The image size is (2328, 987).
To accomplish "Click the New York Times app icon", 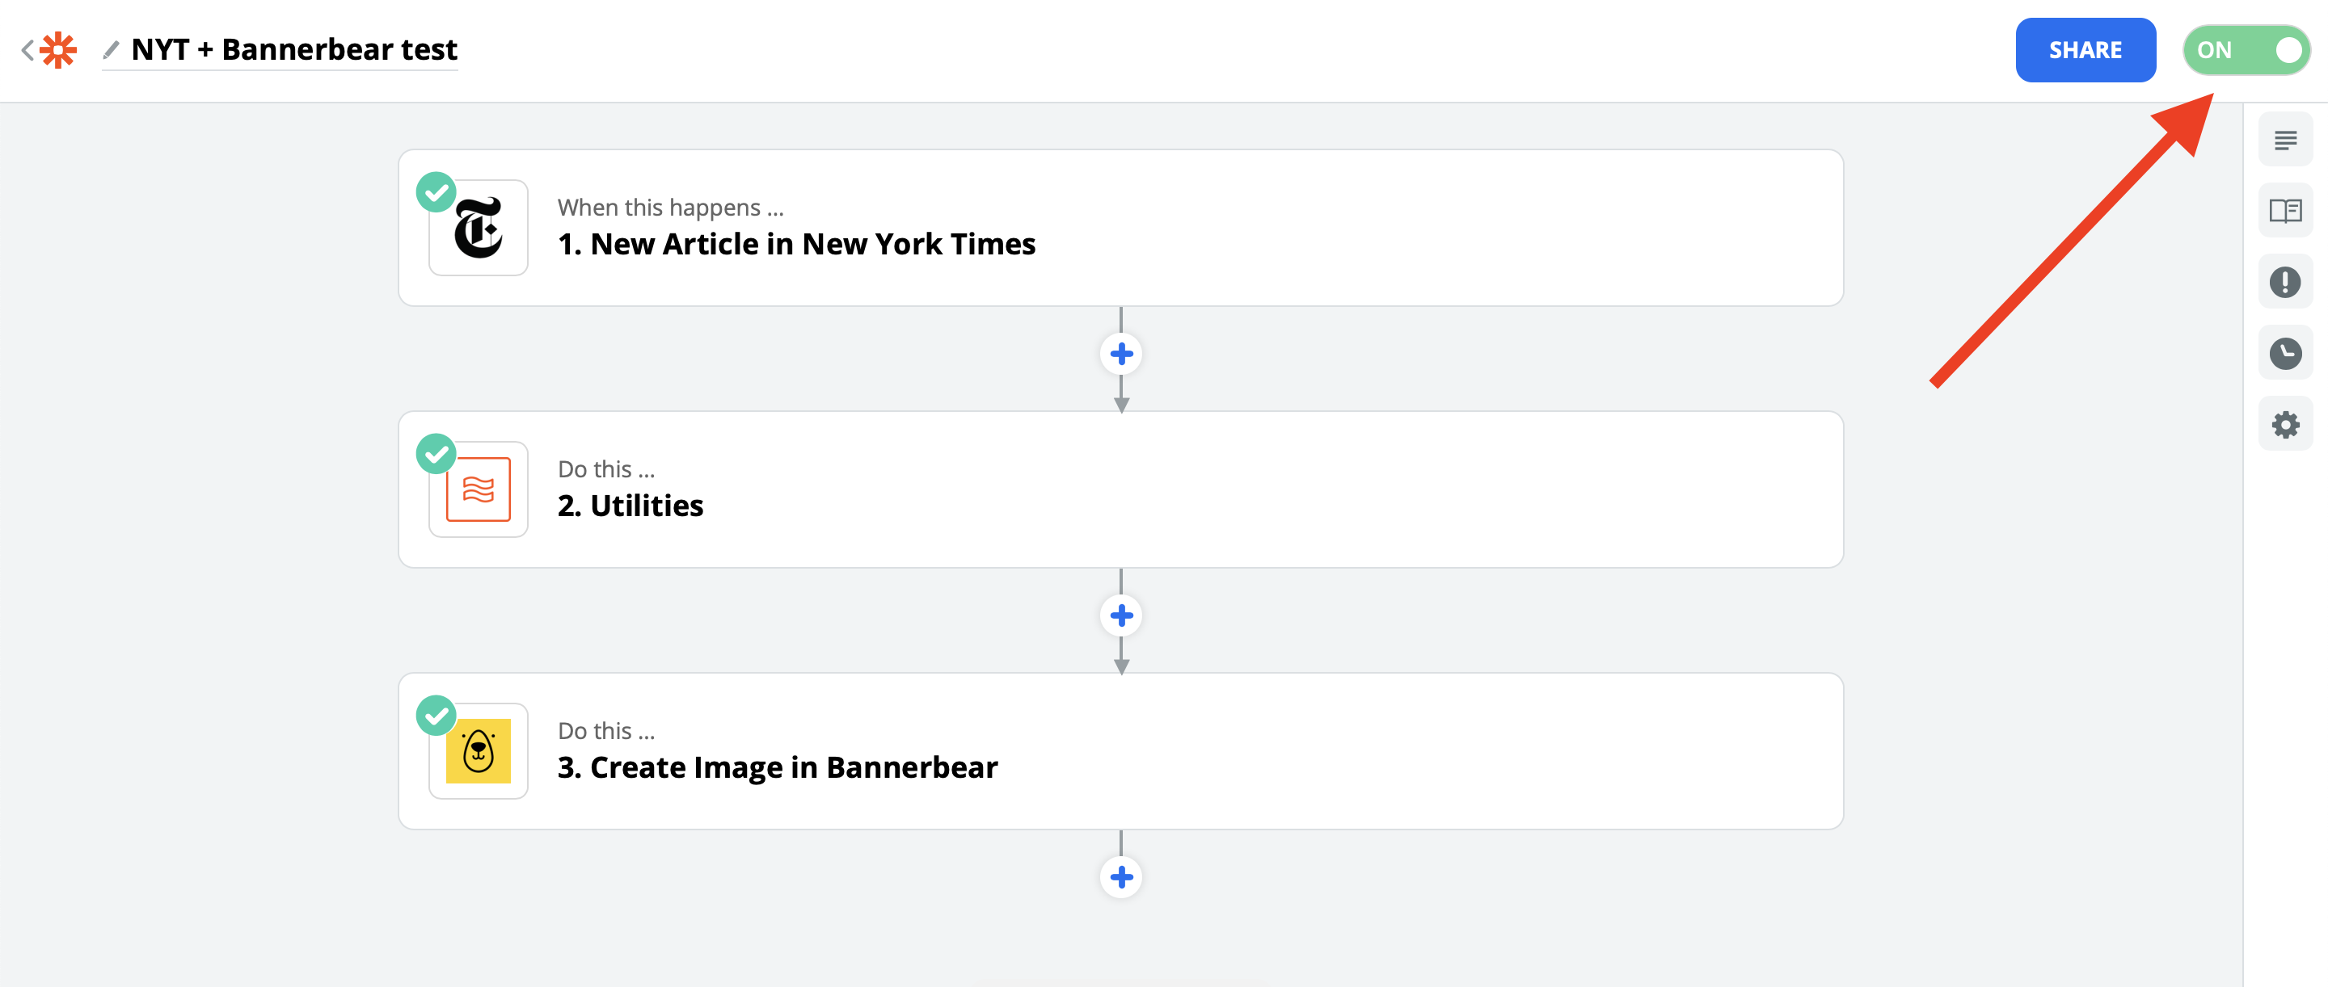I will point(478,229).
